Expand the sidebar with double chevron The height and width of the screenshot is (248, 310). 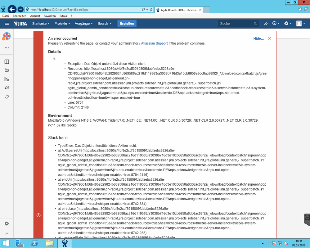(7, 233)
